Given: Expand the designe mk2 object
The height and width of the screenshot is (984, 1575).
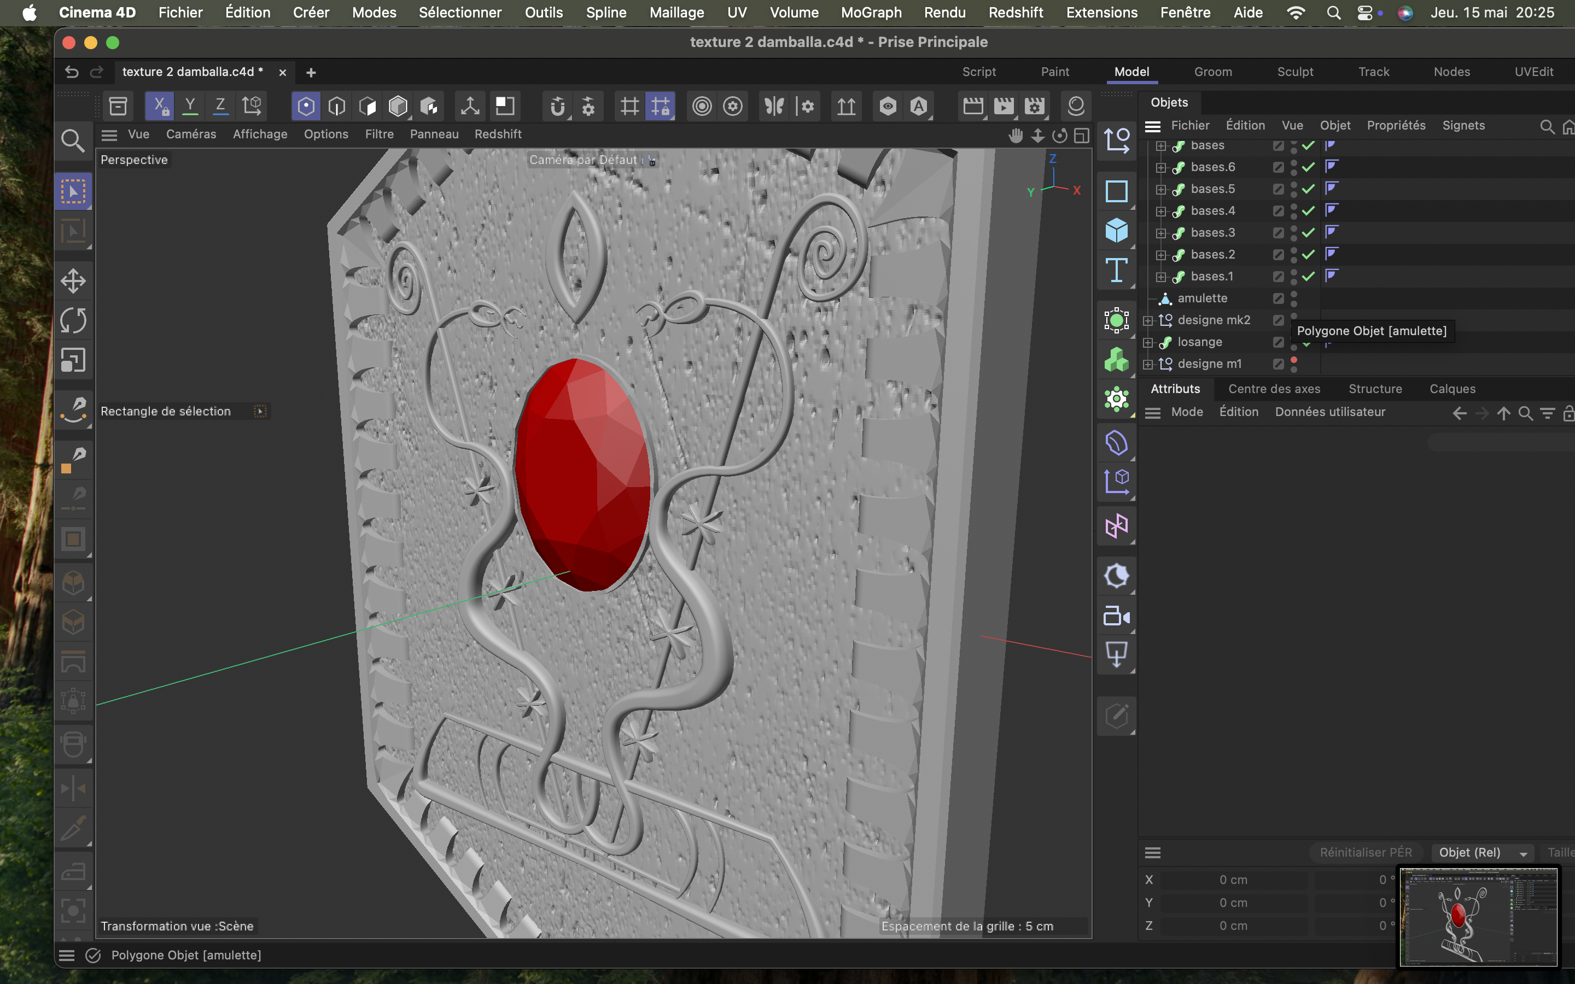Looking at the screenshot, I should (1148, 320).
